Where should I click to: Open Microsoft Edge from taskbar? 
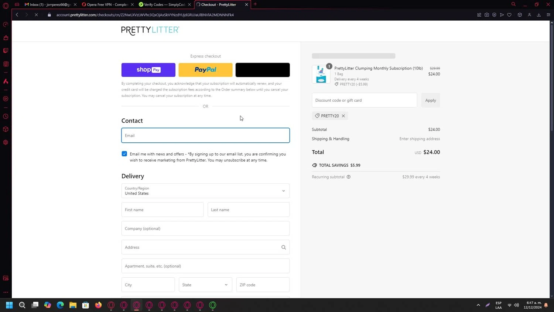pos(60,305)
